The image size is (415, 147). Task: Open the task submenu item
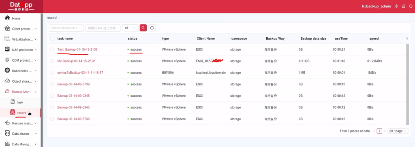20,102
